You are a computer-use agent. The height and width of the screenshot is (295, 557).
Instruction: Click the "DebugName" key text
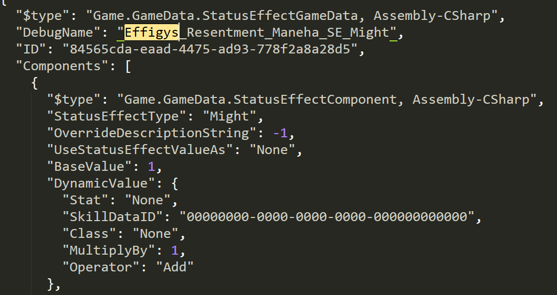(58, 32)
